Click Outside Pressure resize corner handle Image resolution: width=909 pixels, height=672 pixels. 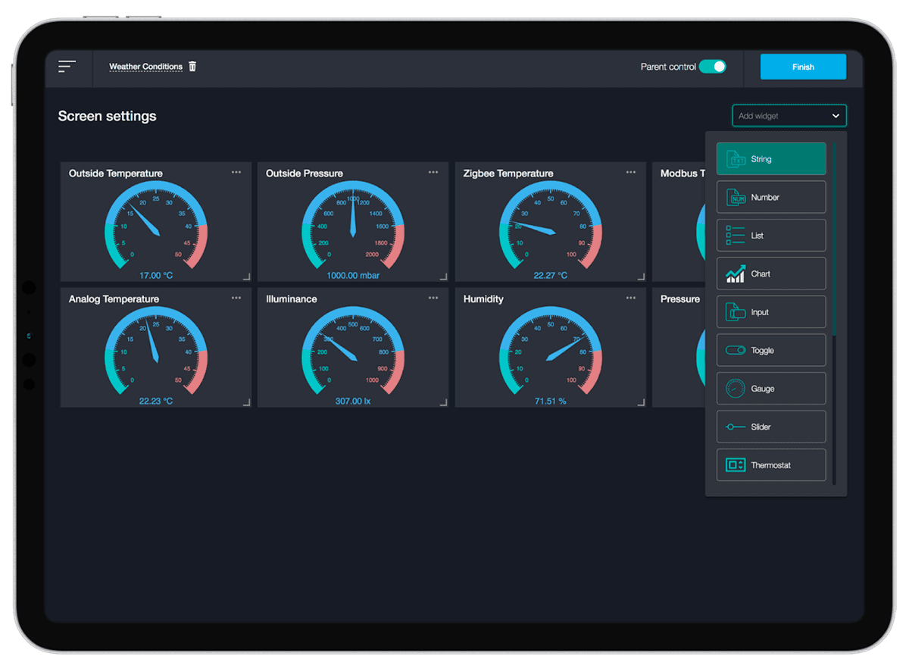point(443,277)
